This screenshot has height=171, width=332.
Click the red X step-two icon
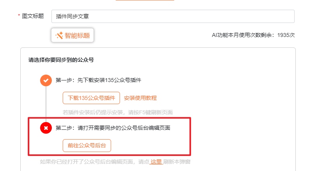(x=46, y=128)
